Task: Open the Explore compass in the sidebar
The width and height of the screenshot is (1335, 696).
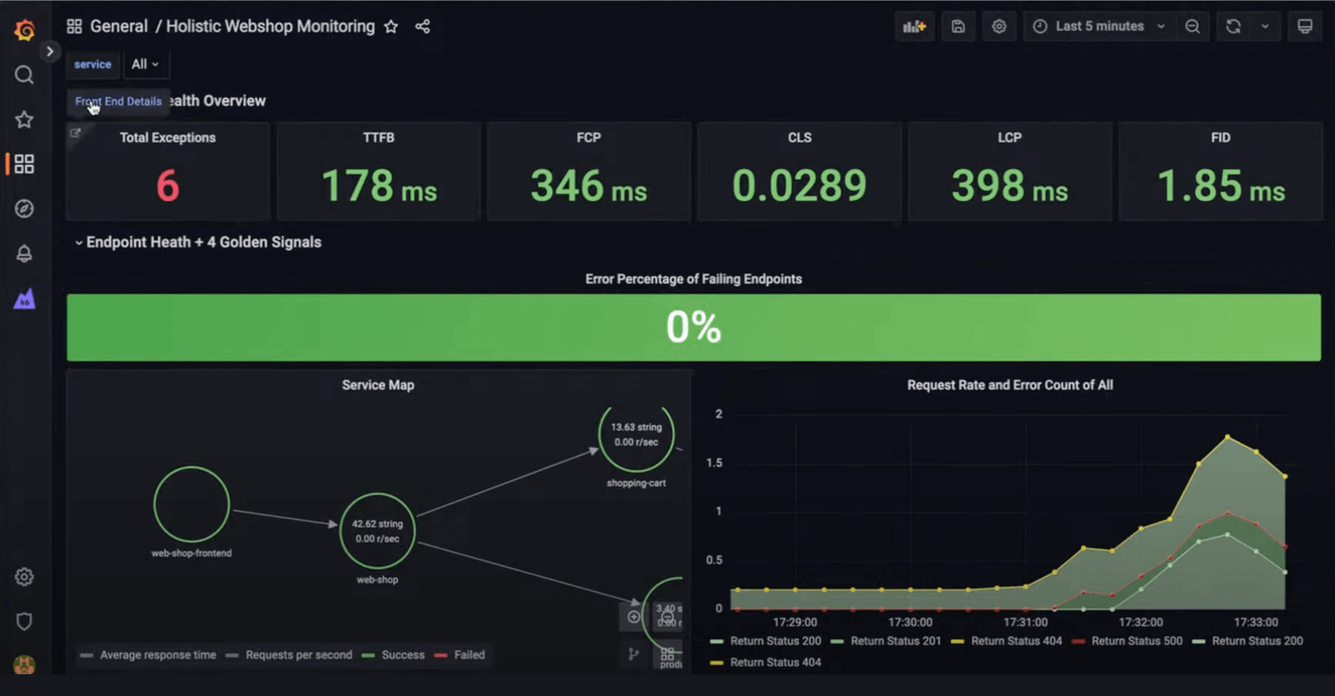Action: [x=24, y=208]
